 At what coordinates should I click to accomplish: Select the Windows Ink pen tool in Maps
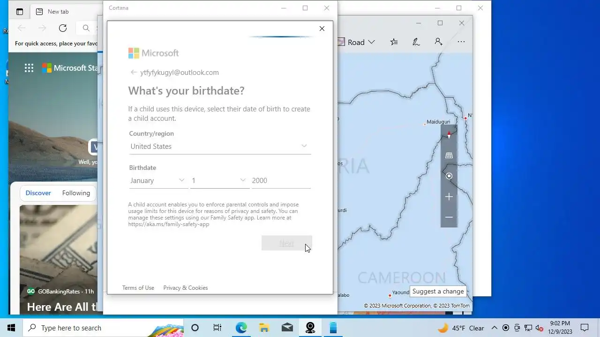(416, 42)
